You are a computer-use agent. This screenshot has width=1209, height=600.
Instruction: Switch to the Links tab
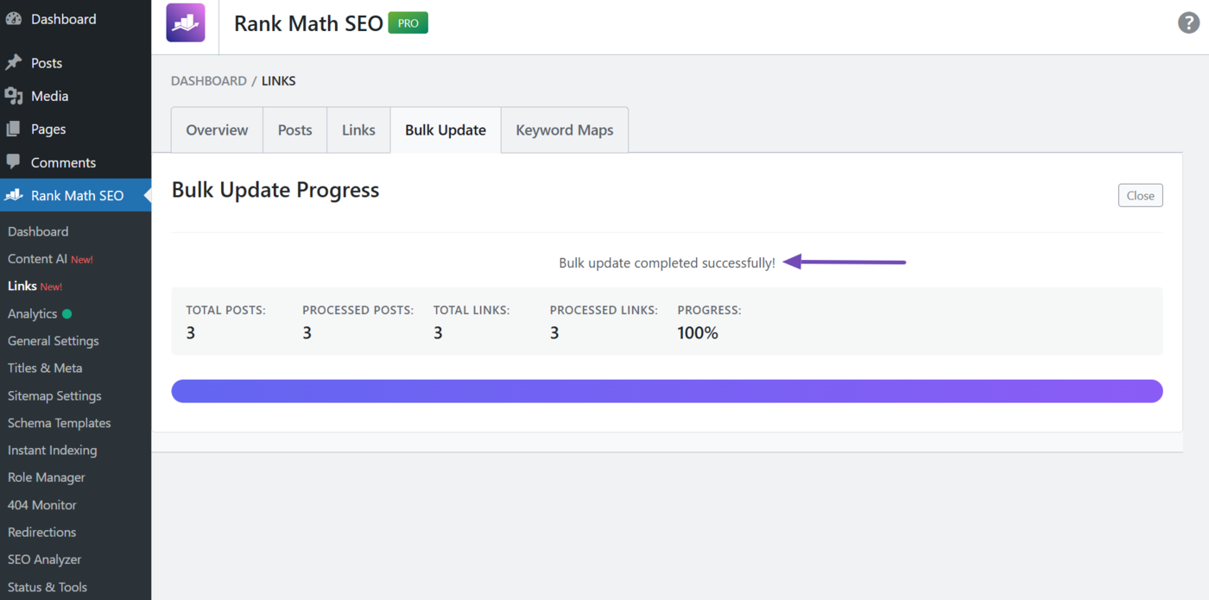pyautogui.click(x=358, y=129)
